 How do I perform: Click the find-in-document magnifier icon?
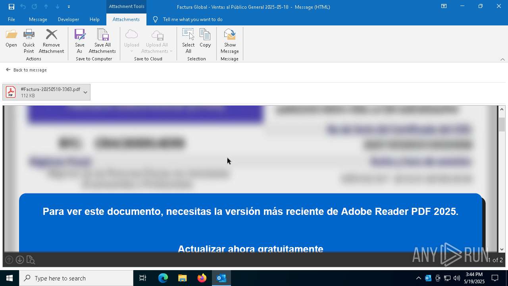point(31,260)
